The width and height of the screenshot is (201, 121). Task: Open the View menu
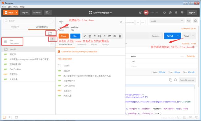(x=16, y=7)
